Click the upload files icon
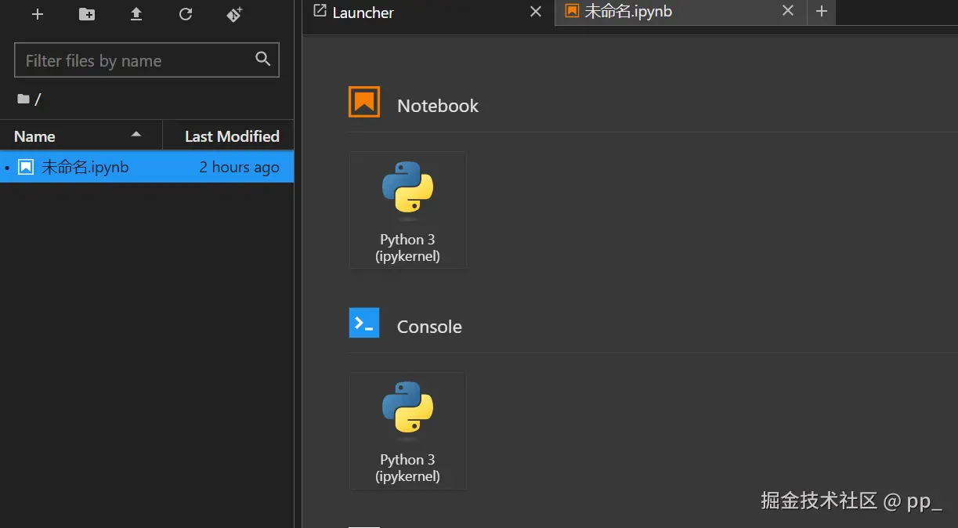Image resolution: width=958 pixels, height=528 pixels. point(136,14)
